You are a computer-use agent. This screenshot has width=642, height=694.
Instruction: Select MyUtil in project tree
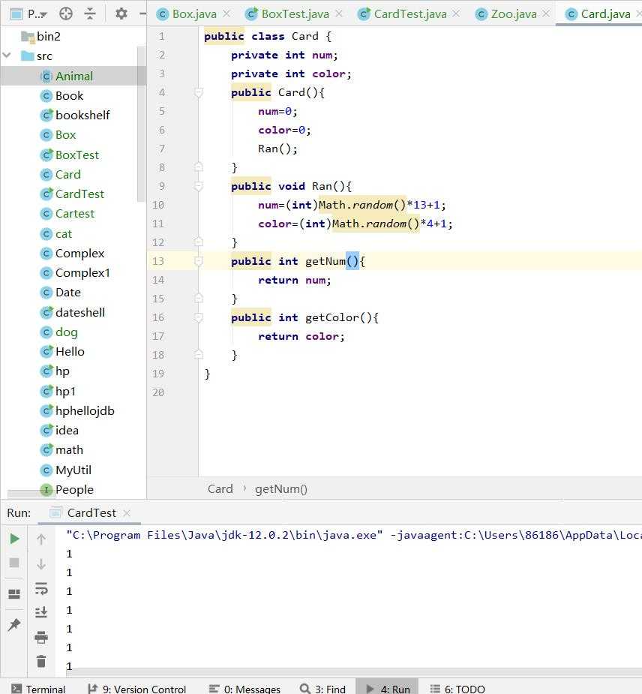(66, 470)
